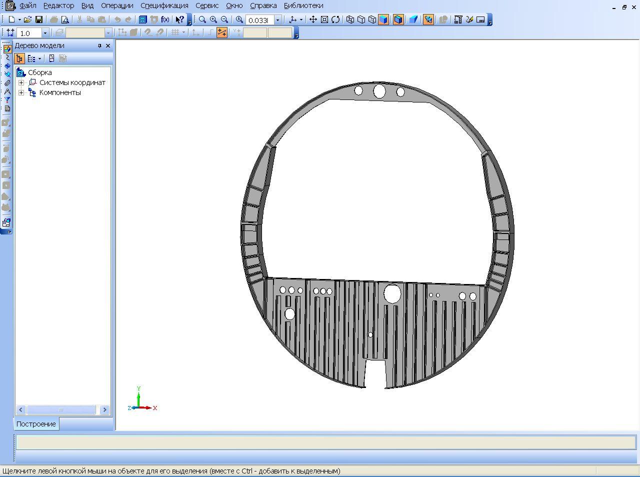Toggle perspective projection view
This screenshot has width=640, height=477.
413,19
